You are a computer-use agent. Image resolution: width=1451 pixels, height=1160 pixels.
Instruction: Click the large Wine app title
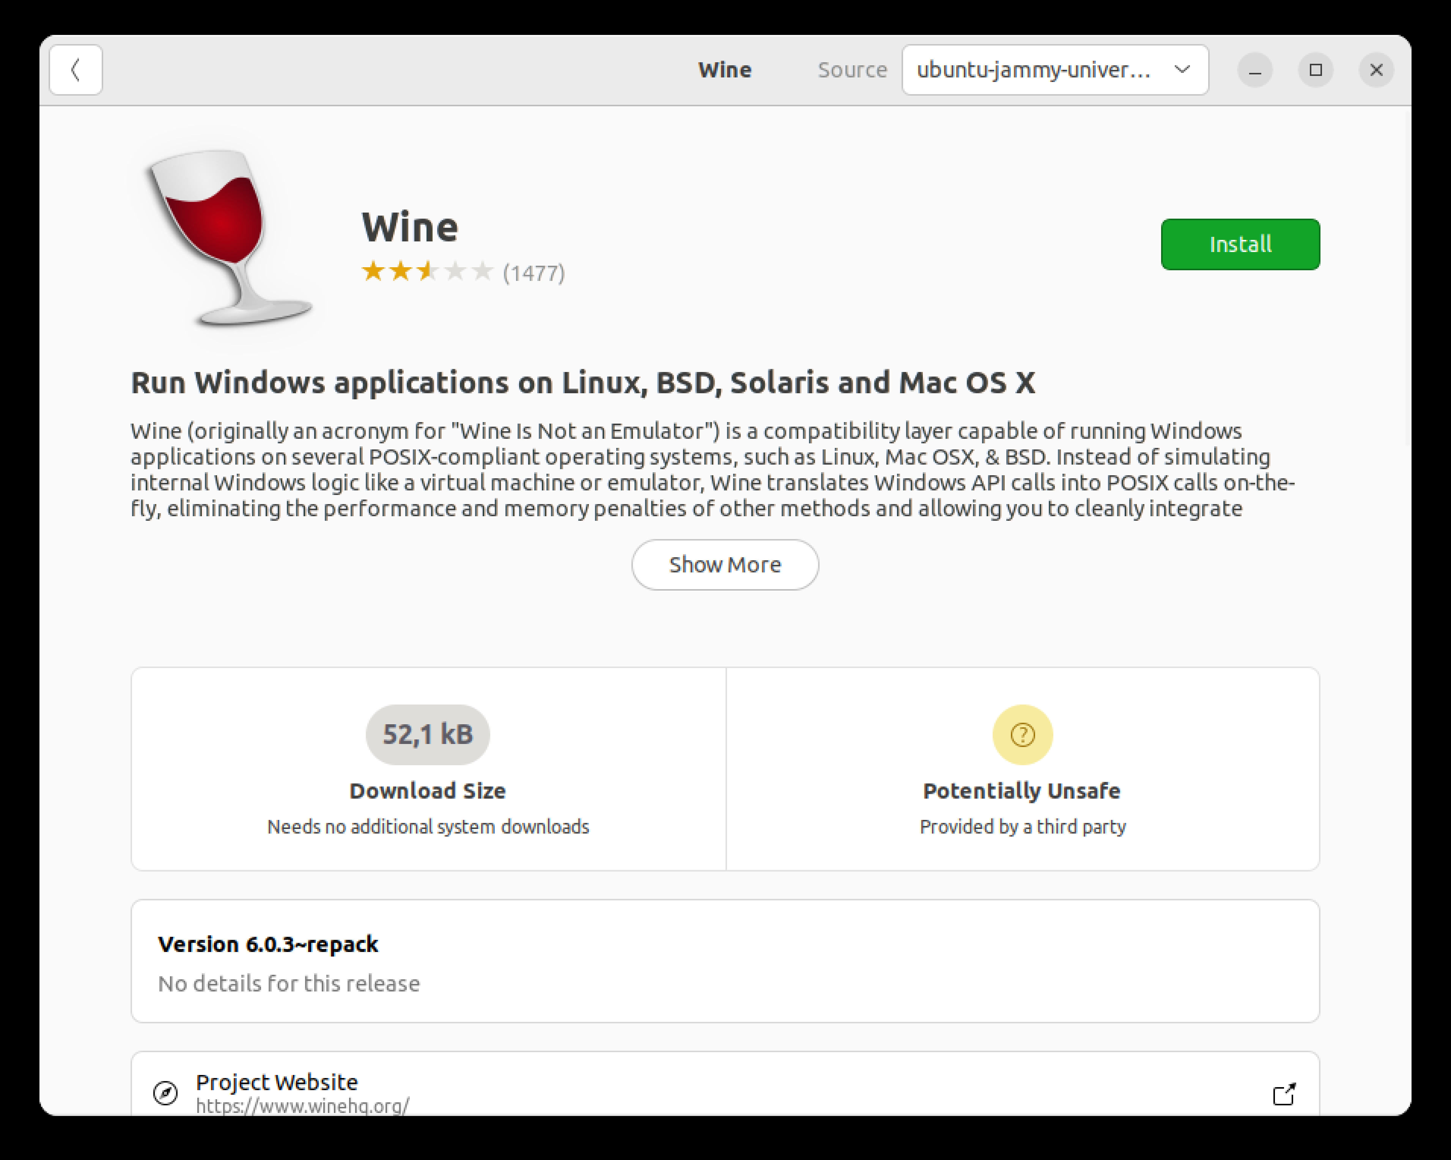tap(410, 227)
